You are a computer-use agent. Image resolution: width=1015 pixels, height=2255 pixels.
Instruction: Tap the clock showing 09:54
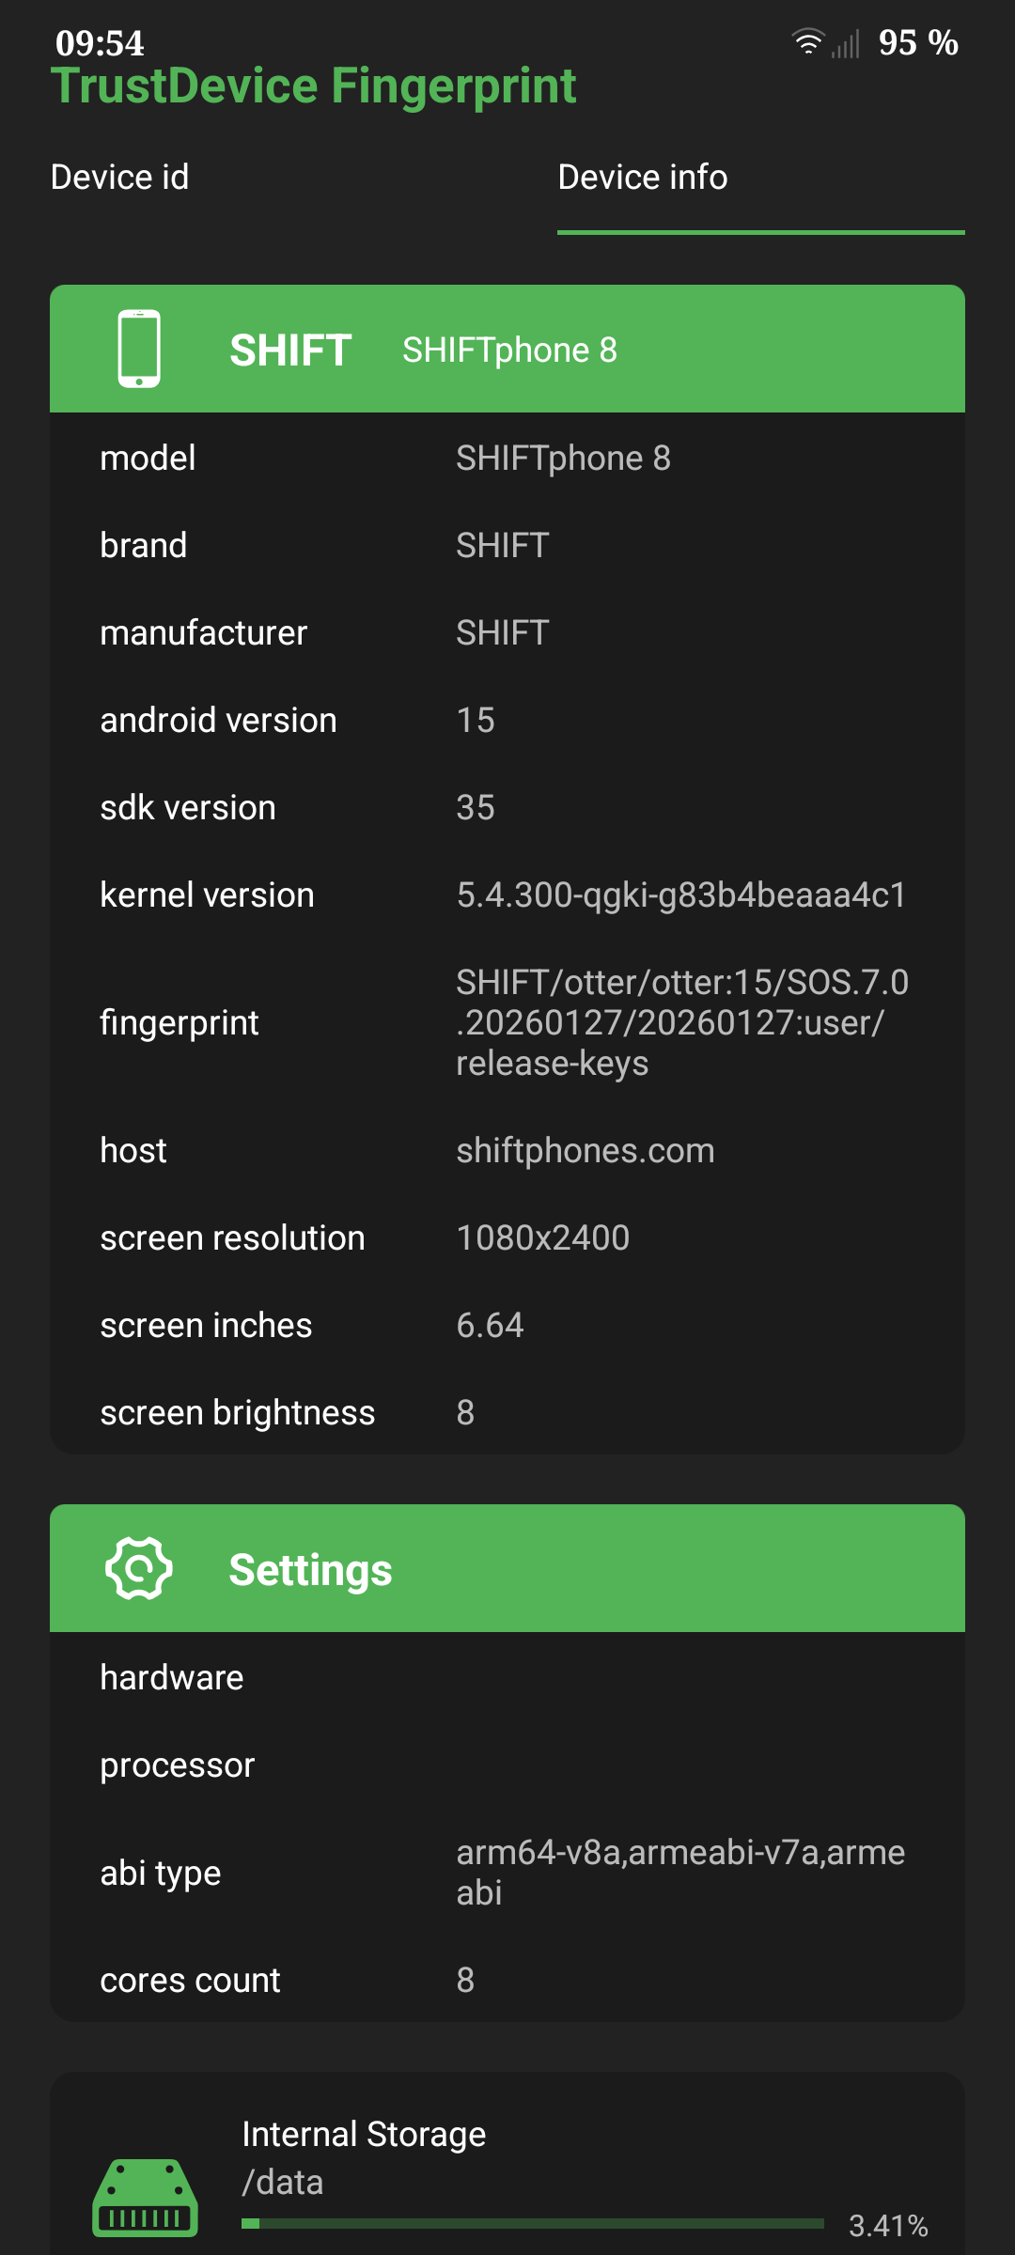(x=99, y=42)
